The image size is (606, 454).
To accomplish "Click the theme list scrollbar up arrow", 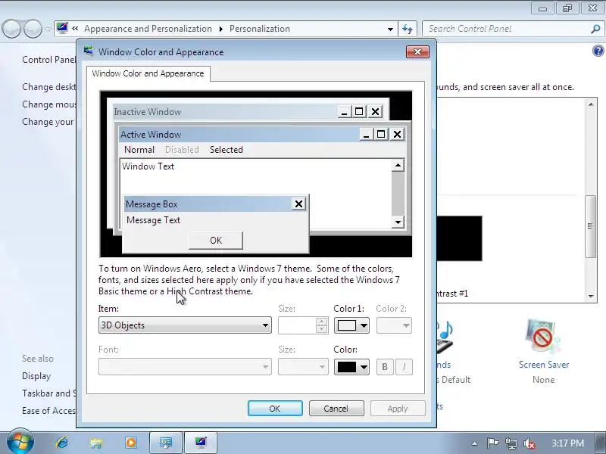I will click(x=591, y=104).
